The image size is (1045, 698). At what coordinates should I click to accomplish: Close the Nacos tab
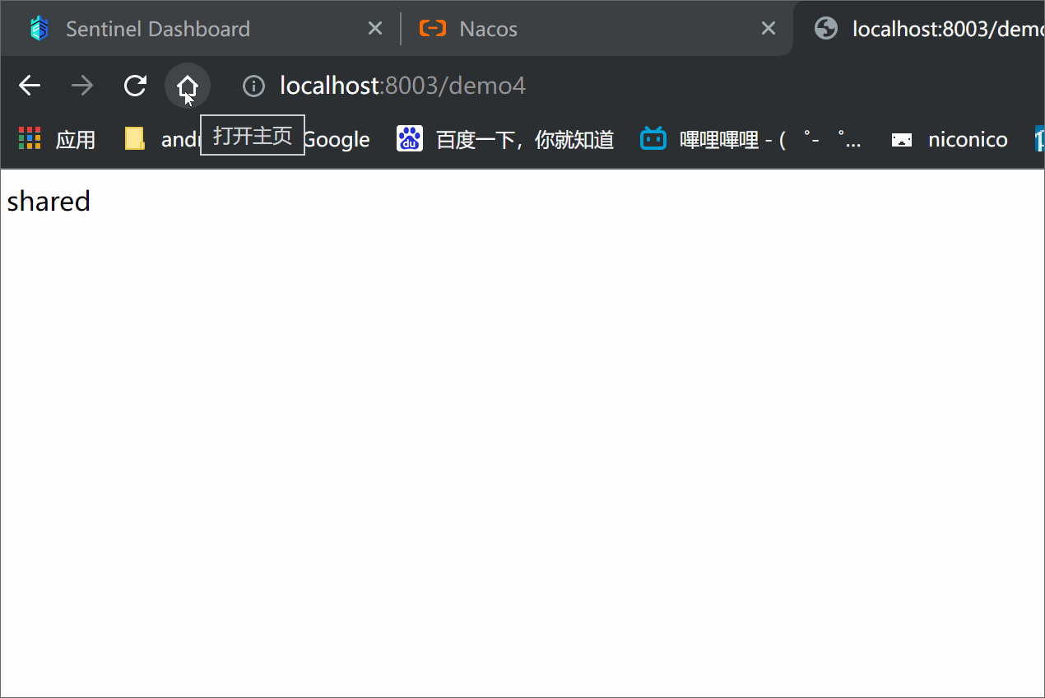point(769,29)
